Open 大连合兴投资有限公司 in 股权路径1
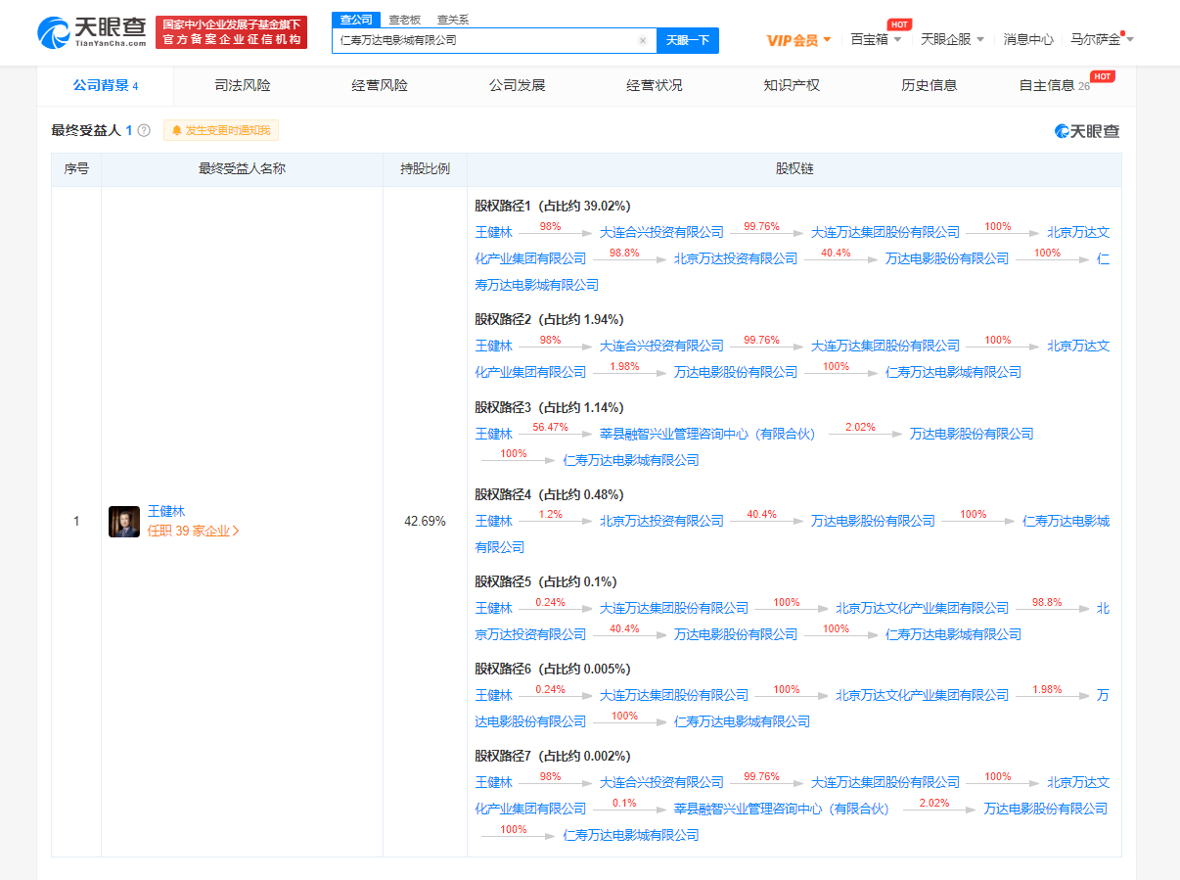Screen dimensions: 1180x880 661,233
